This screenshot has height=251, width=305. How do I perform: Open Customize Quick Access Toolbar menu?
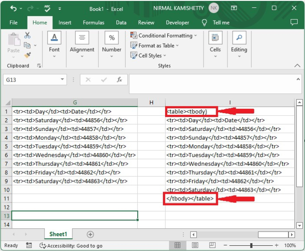coord(60,9)
